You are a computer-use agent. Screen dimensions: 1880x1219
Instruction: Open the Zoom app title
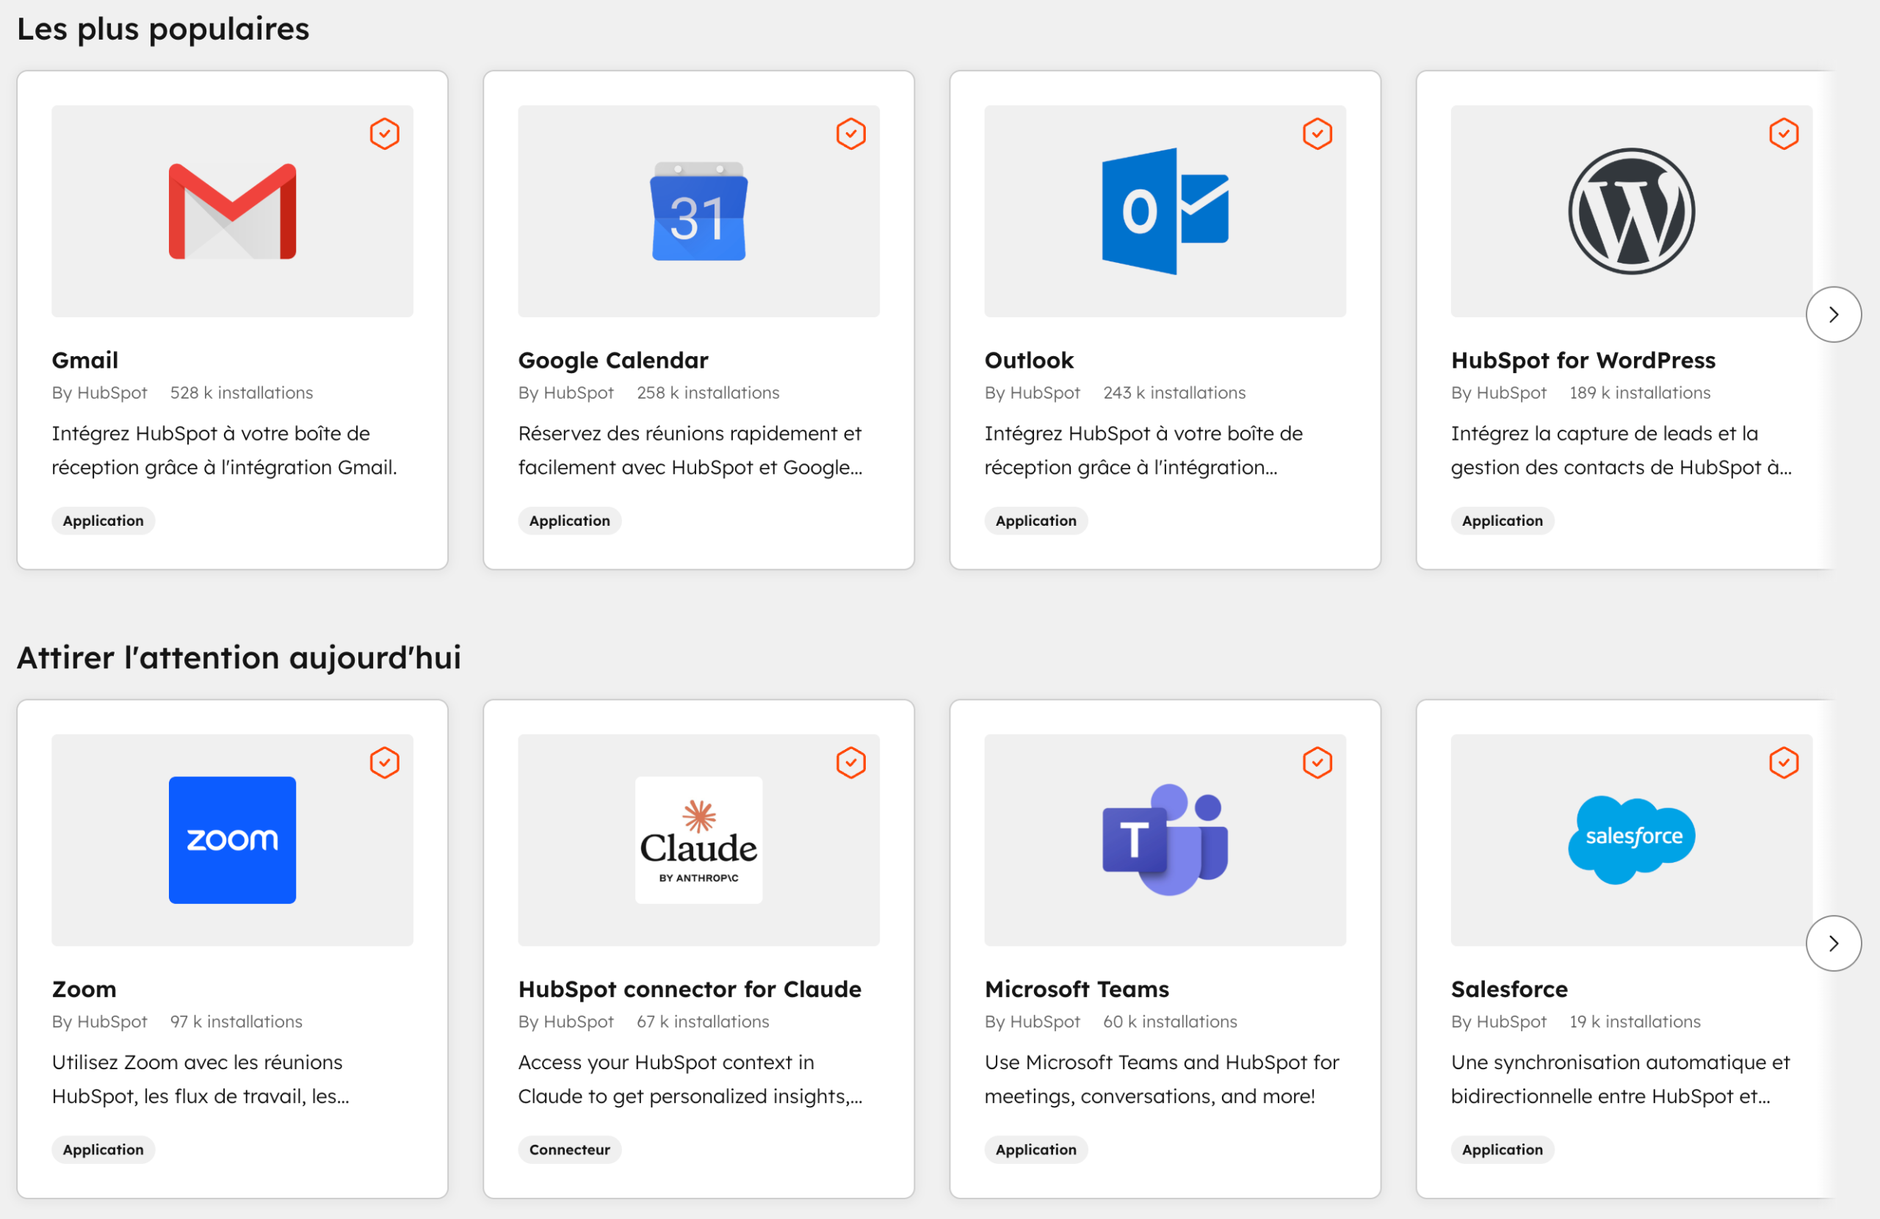tap(84, 989)
